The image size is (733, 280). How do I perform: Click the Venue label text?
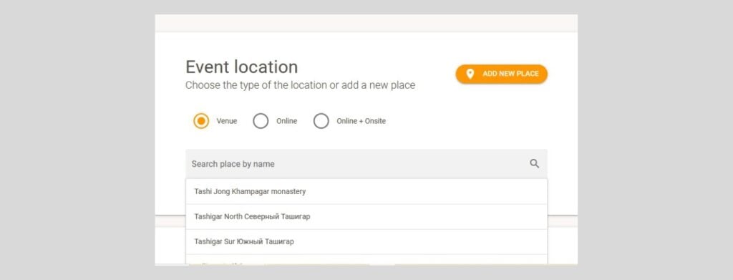coord(227,121)
